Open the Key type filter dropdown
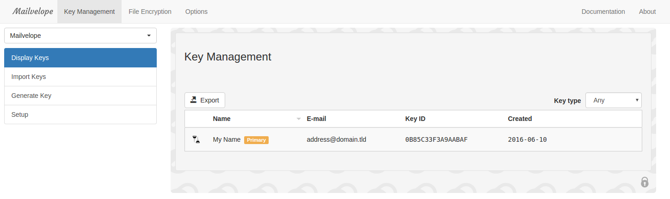Image resolution: width=670 pixels, height=199 pixels. [x=613, y=100]
